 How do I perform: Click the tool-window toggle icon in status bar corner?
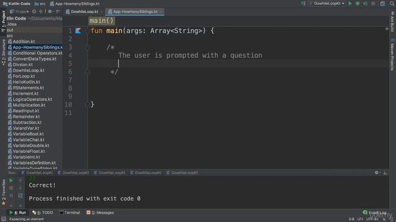(x=4, y=220)
